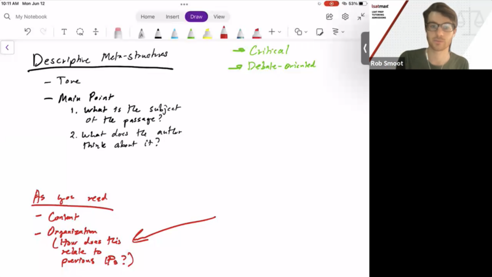This screenshot has width=492, height=277.
Task: Click the My Notebook title
Action: point(31,17)
